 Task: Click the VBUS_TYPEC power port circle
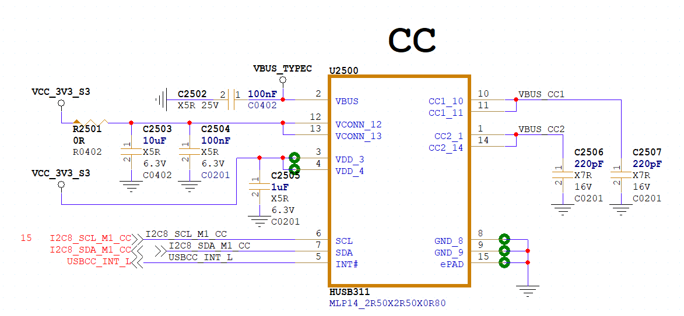coord(283,80)
